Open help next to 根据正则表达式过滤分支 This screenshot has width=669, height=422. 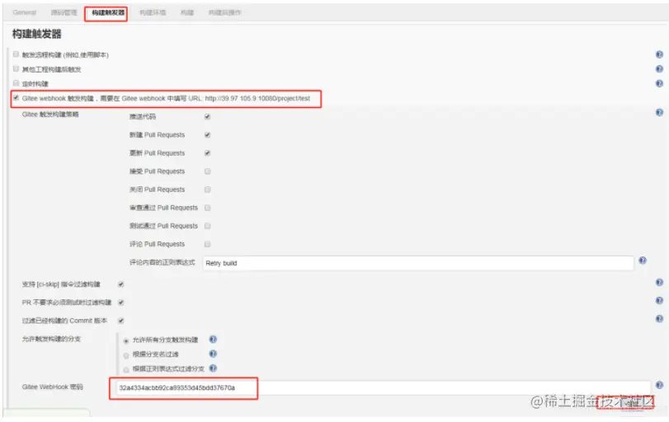pos(213,368)
